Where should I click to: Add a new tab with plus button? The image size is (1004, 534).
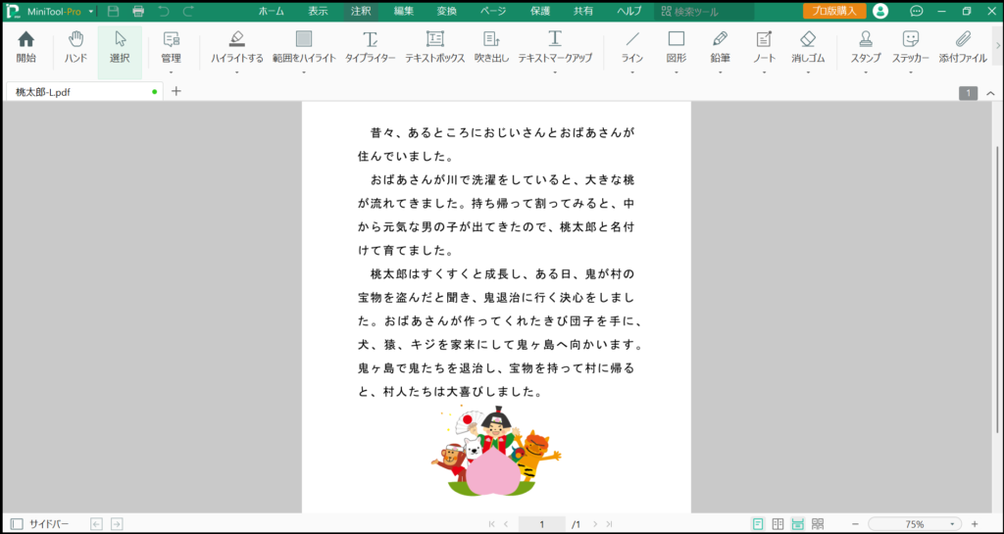(x=176, y=91)
